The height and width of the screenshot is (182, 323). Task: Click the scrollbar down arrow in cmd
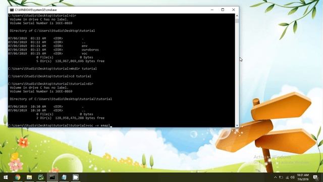[237, 125]
